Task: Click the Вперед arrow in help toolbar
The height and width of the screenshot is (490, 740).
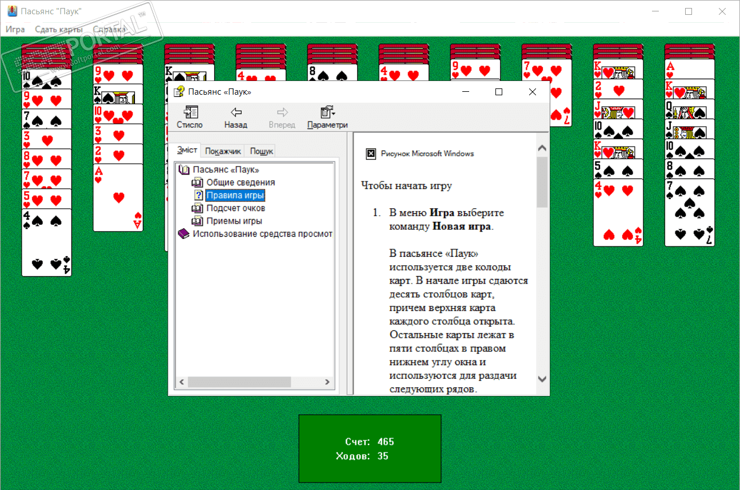Action: [282, 118]
